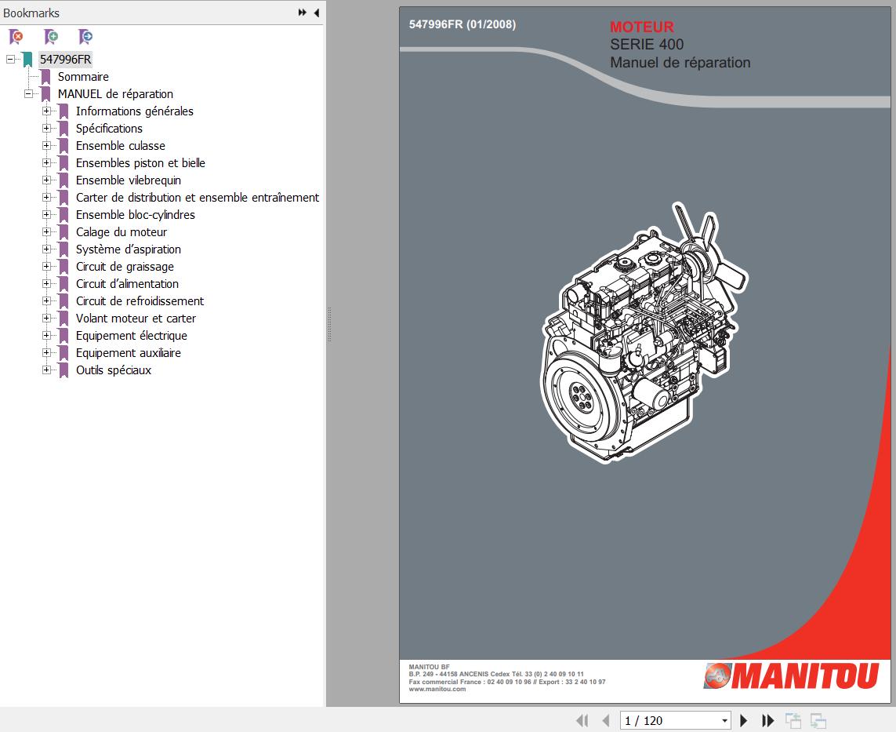The image size is (896, 732).
Task: Open Outils spéciaux bookmark
Action: (114, 370)
